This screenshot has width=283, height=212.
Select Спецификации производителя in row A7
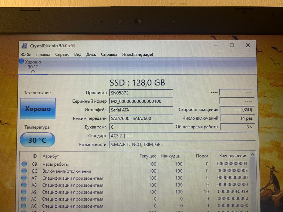[x=73, y=178]
